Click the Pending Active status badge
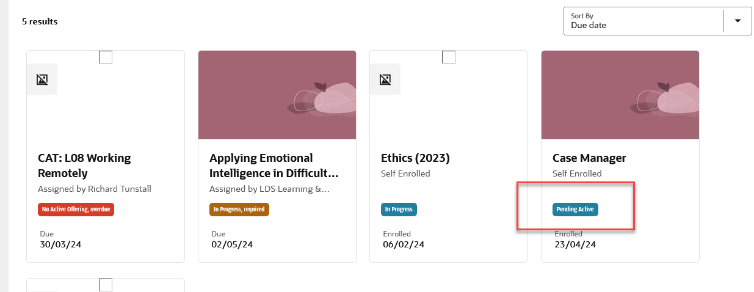The image size is (754, 292). [576, 210]
